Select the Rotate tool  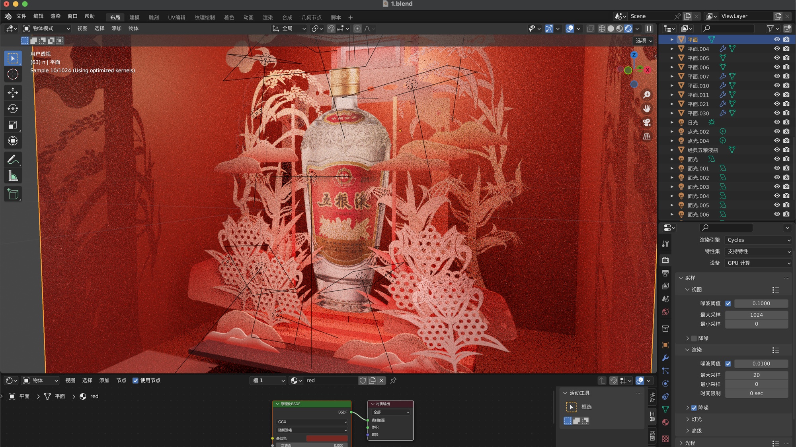pyautogui.click(x=13, y=108)
